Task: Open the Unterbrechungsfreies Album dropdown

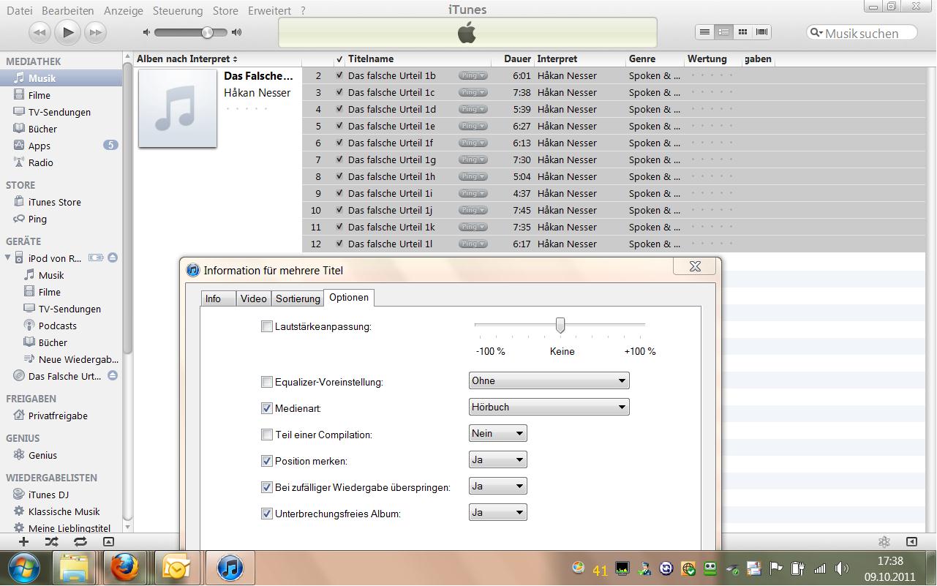Action: (x=497, y=512)
